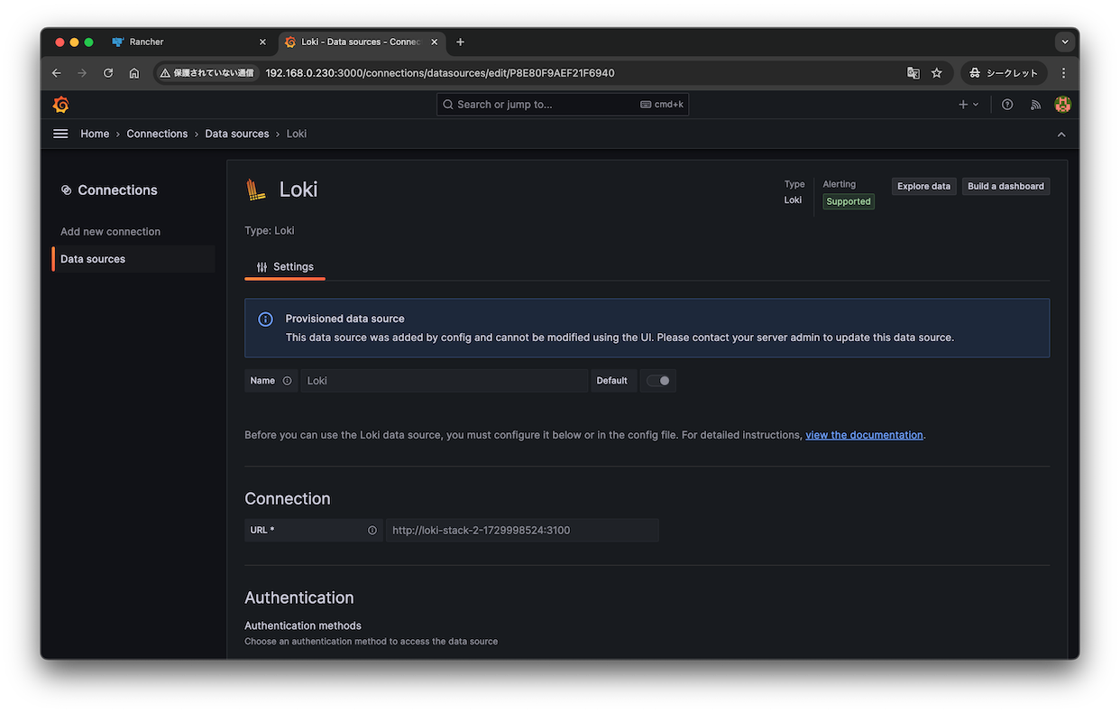
Task: Click the Loki data source logo
Action: tap(256, 190)
